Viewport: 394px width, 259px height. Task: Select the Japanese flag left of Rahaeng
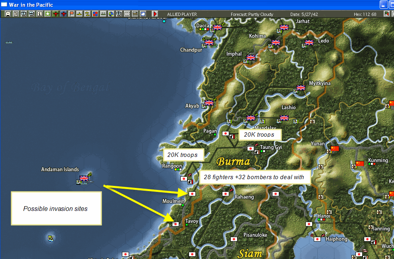click(226, 194)
